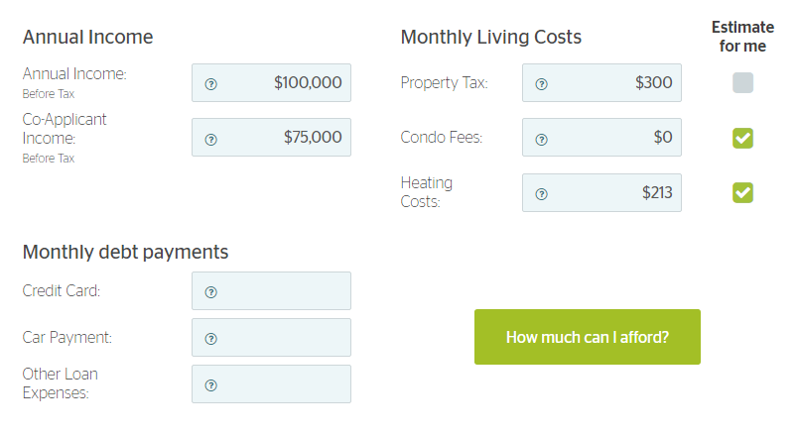Image resolution: width=798 pixels, height=435 pixels.
Task: Focus the empty Credit Card input field
Action: pos(271,290)
